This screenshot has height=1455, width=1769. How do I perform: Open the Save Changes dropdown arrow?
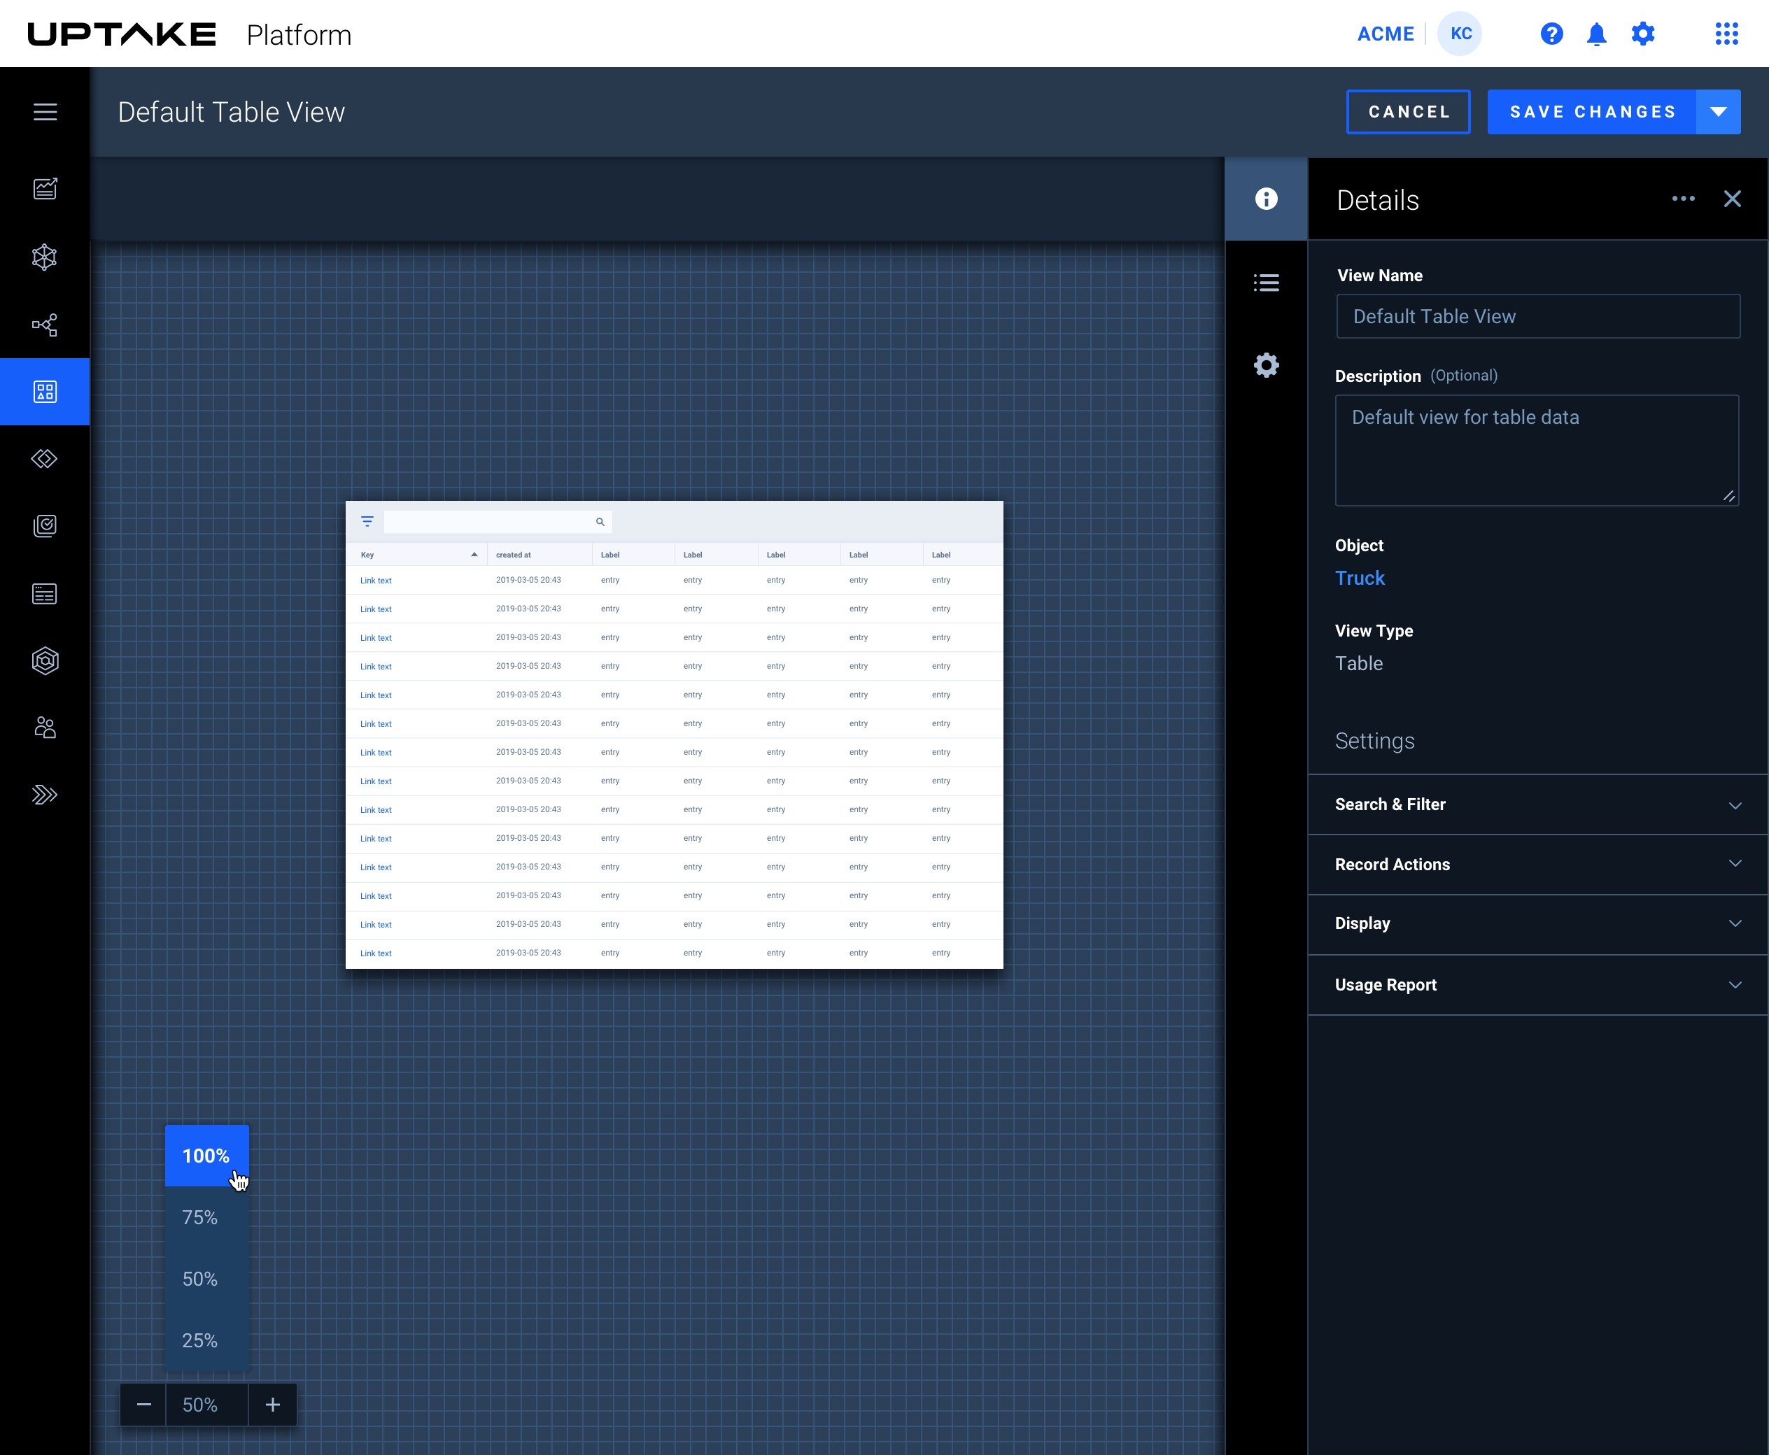[1718, 113]
